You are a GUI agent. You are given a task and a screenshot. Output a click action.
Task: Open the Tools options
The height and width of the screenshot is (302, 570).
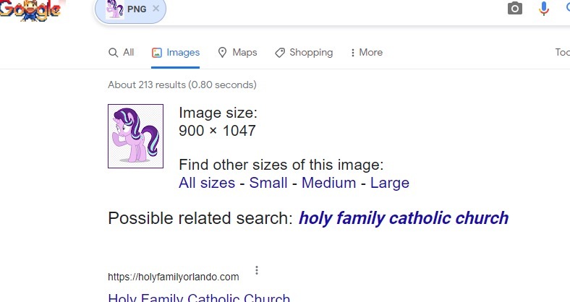coord(562,53)
